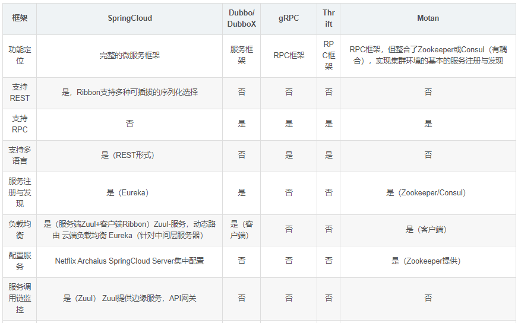The width and height of the screenshot is (518, 323).
Task: Select the 服务调用链监控 row label
Action: click(20, 298)
